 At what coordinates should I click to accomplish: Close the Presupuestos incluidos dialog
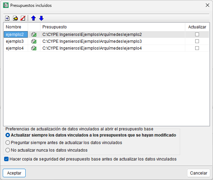[208, 5]
